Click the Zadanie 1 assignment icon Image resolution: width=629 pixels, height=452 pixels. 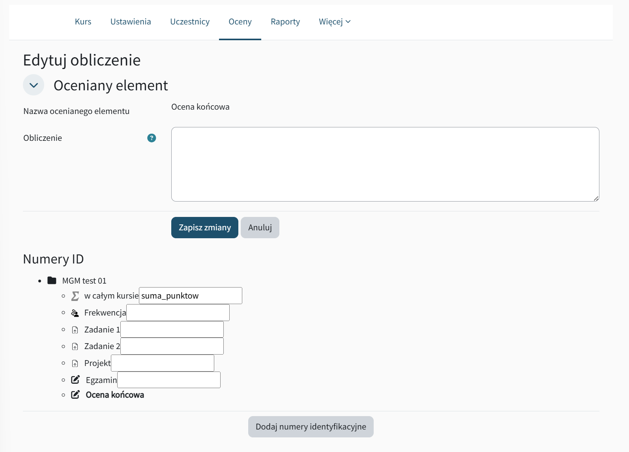coord(75,330)
